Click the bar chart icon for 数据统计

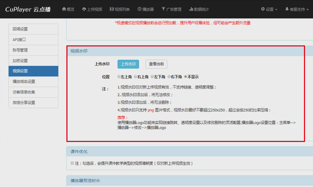191,9
